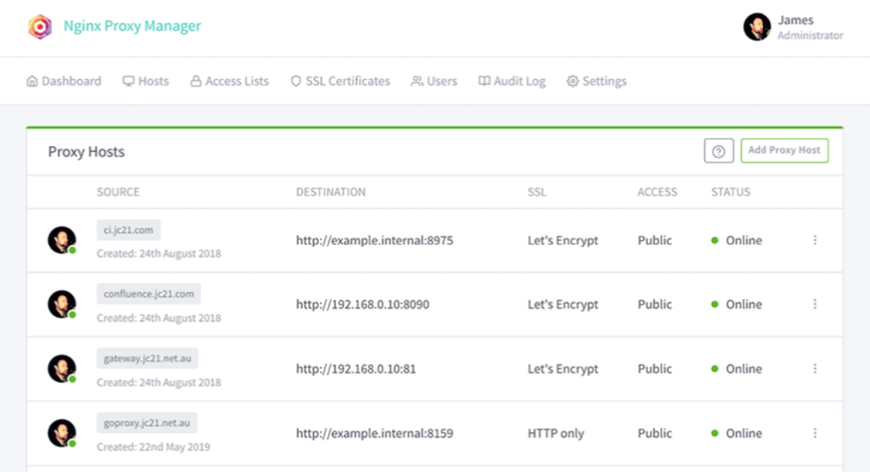The height and width of the screenshot is (472, 870).
Task: Click the owner avatar on ci.jc21.com row
Action: coord(61,240)
